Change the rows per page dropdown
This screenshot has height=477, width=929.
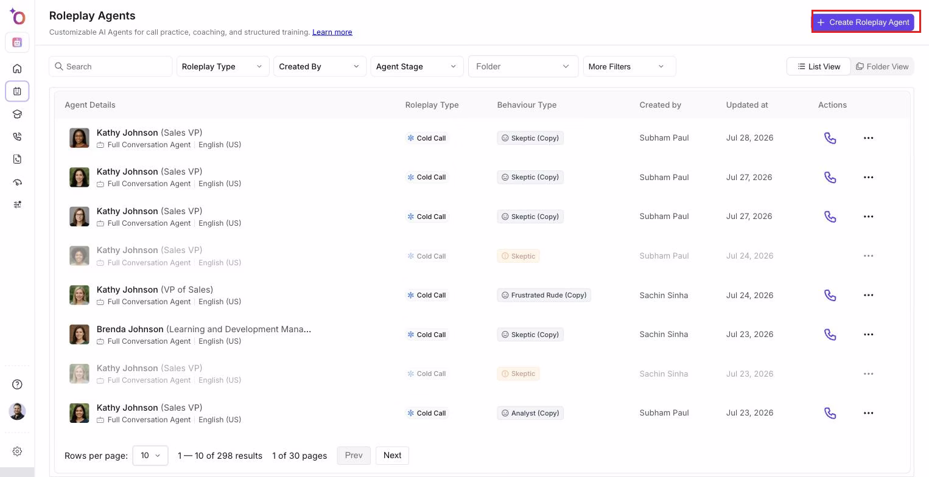pyautogui.click(x=150, y=456)
